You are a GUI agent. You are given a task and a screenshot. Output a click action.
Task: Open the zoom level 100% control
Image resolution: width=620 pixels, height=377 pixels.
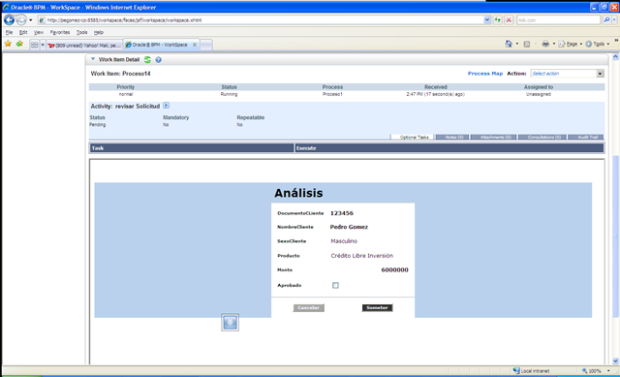pos(596,370)
